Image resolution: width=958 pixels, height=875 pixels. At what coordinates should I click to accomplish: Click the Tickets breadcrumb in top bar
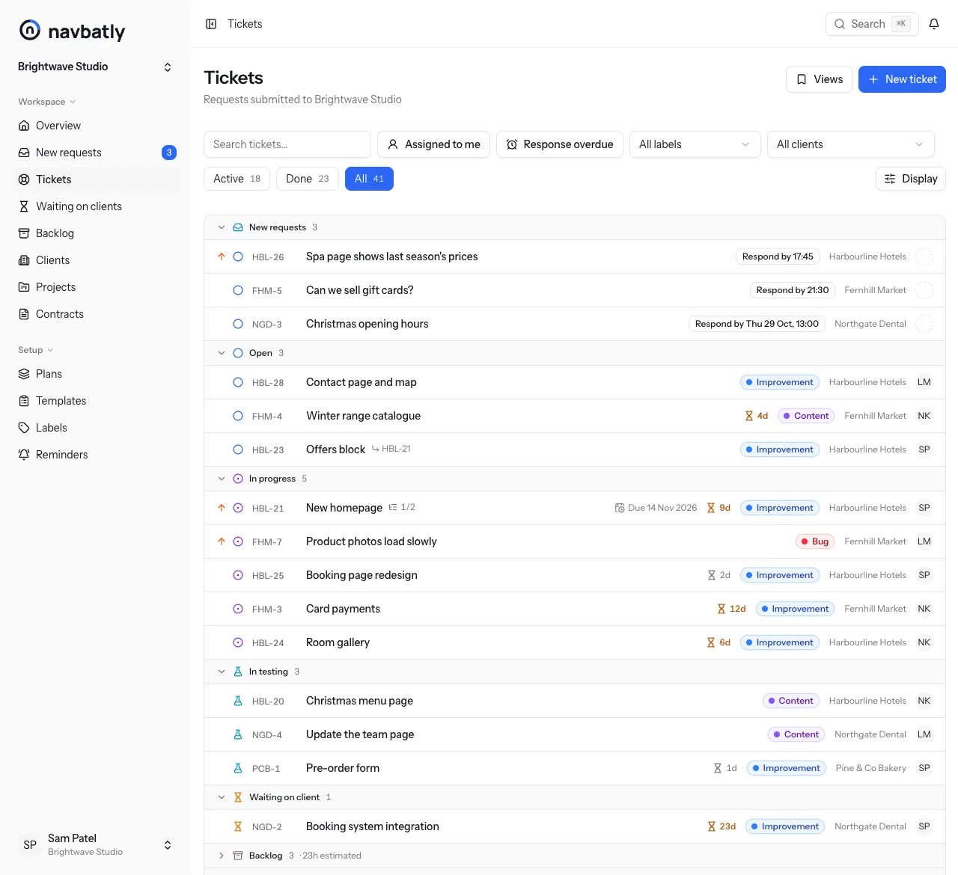point(245,24)
